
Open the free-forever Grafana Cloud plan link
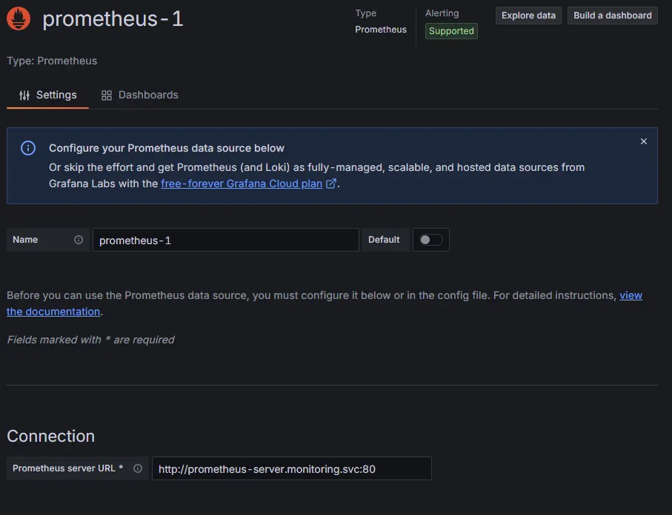(242, 184)
